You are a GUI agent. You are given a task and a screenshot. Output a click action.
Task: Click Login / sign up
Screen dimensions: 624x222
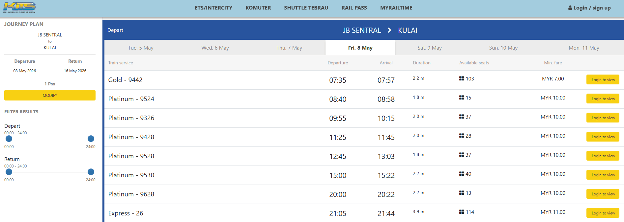[x=589, y=8]
